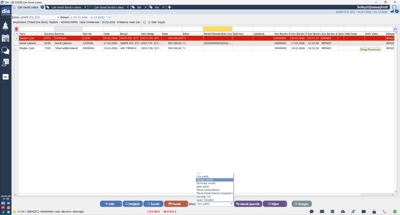This screenshot has width=400, height=215.
Task: Expand the Firma ŞEKER LTD. ŞTİ. dropdown
Action: click(58, 17)
